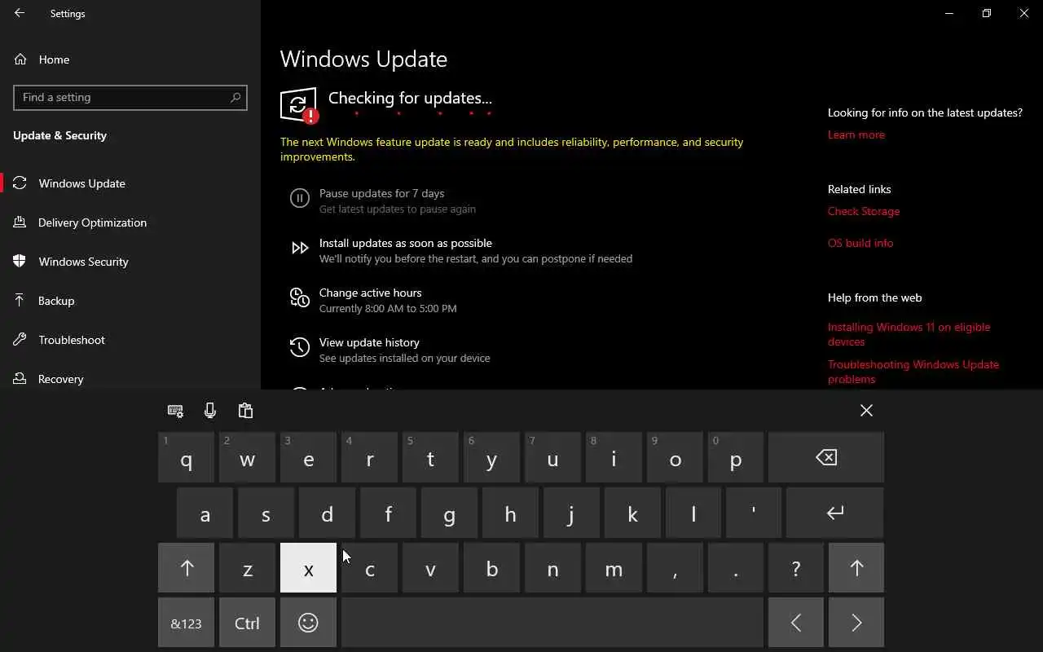The height and width of the screenshot is (652, 1043).
Task: Click the pause circle icon
Action: (x=300, y=198)
